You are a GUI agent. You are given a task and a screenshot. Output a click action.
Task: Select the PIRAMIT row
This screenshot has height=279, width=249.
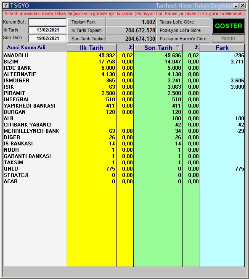point(124,93)
